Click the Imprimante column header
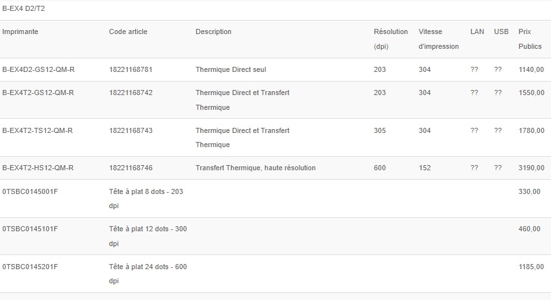The image size is (551, 300). coord(21,31)
